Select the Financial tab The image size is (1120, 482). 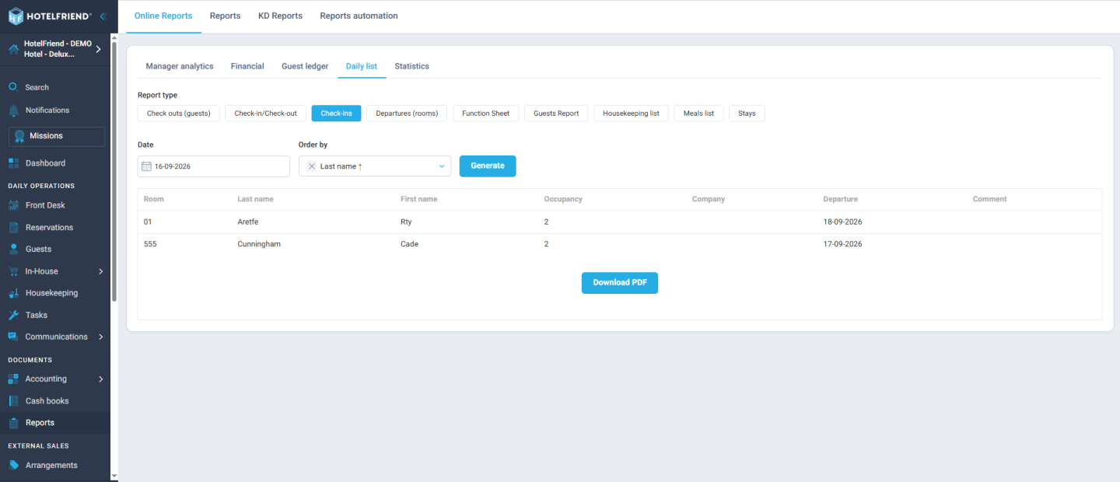pyautogui.click(x=247, y=66)
